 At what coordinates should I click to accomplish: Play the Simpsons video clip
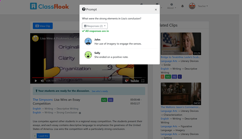(36, 81)
